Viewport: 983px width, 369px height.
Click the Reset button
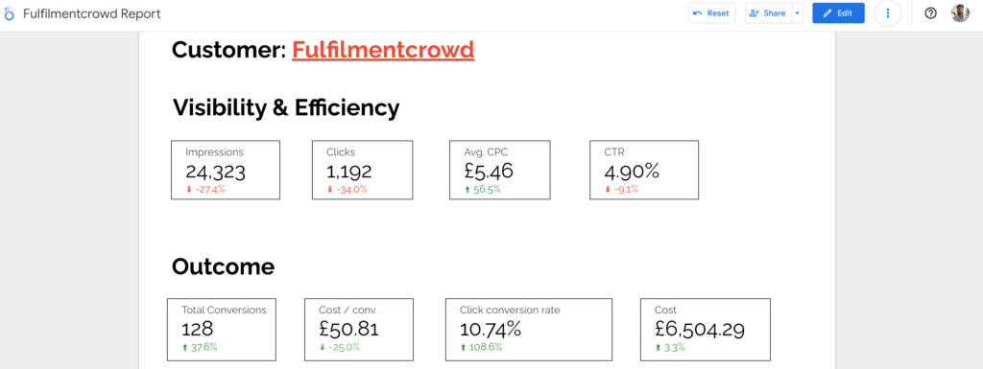click(x=711, y=13)
